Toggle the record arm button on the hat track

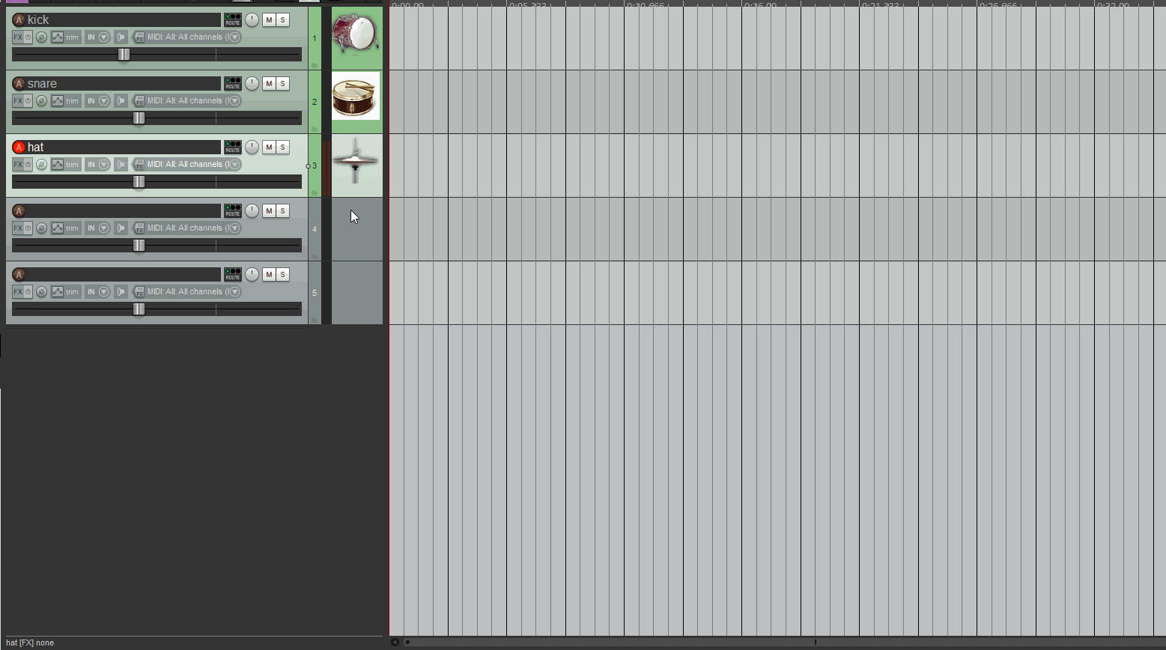click(x=19, y=148)
